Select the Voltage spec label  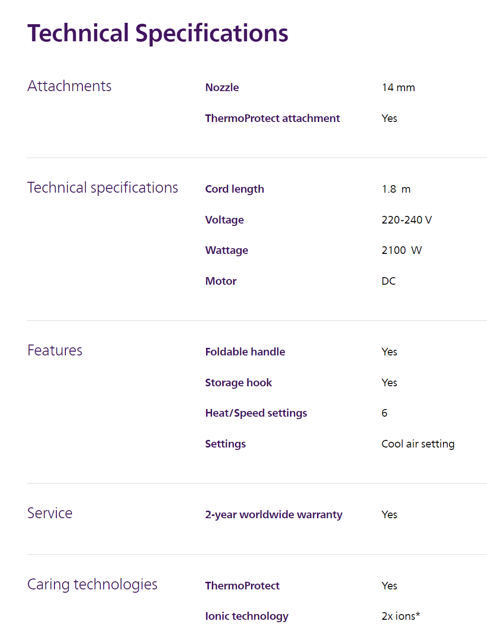click(x=225, y=220)
